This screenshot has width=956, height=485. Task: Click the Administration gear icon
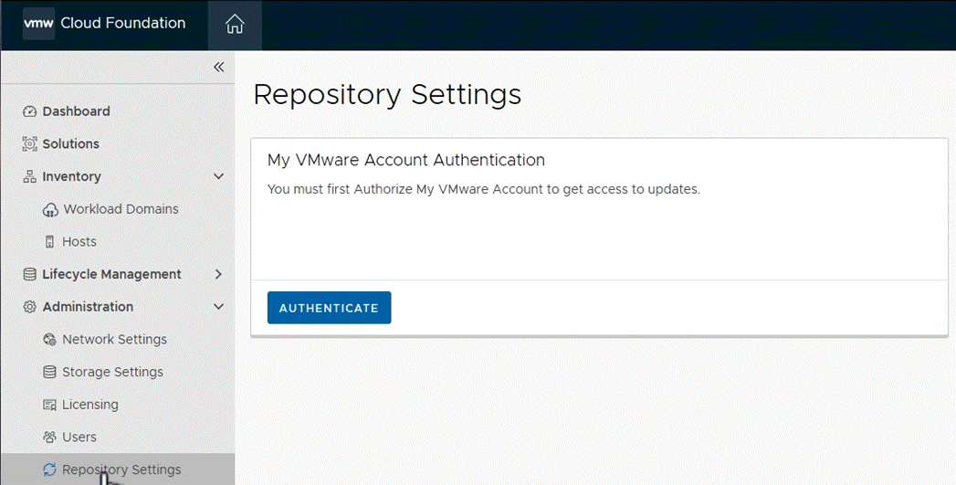[x=29, y=307]
